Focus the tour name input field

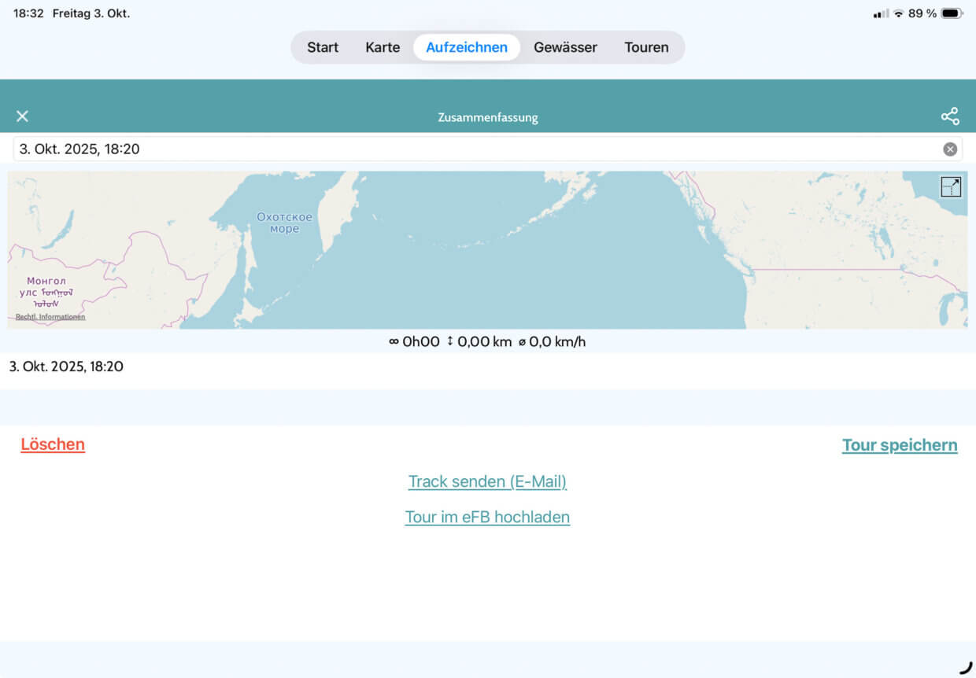[x=472, y=149]
